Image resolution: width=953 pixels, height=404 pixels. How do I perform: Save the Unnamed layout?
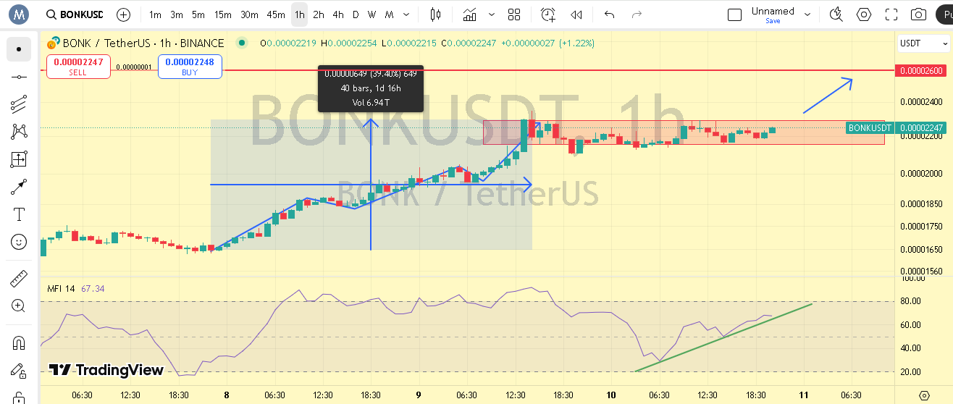[x=773, y=21]
